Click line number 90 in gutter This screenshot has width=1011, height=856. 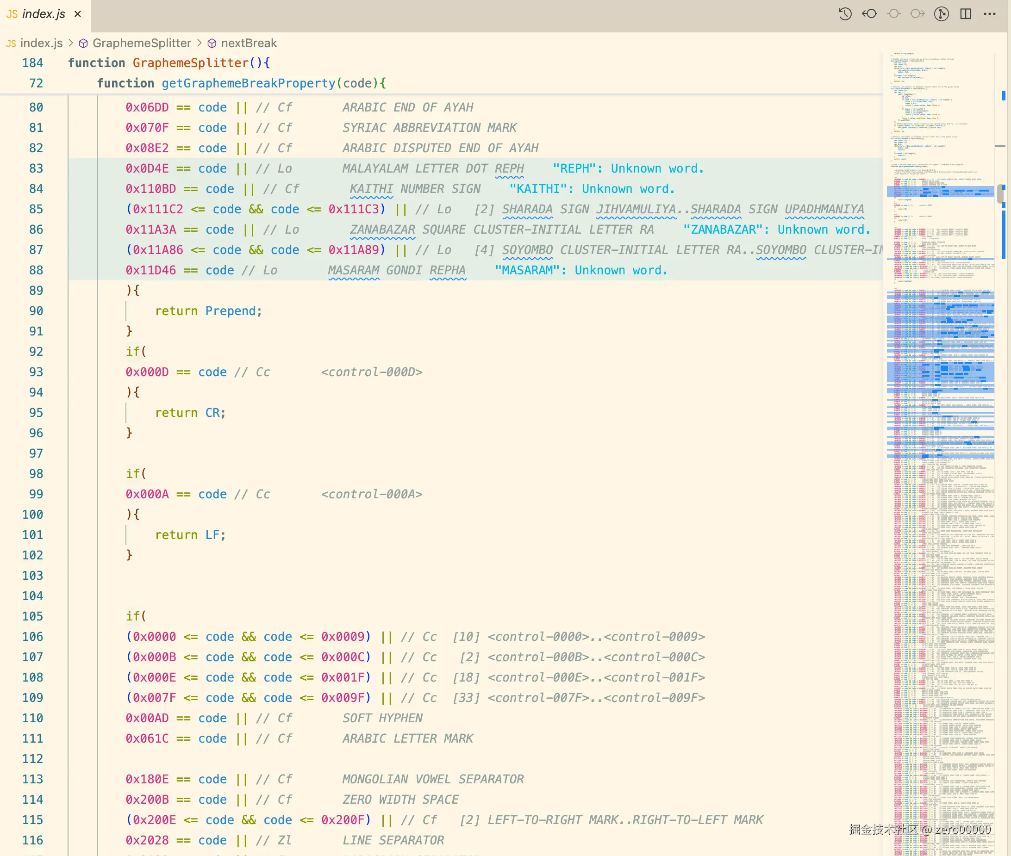click(36, 311)
